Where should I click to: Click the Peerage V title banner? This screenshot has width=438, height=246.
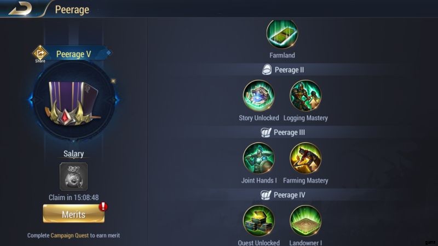77,53
